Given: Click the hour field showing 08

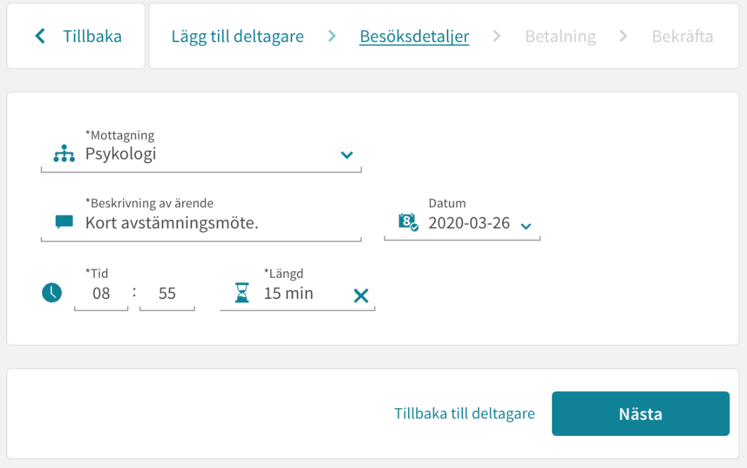Looking at the screenshot, I should click(101, 293).
